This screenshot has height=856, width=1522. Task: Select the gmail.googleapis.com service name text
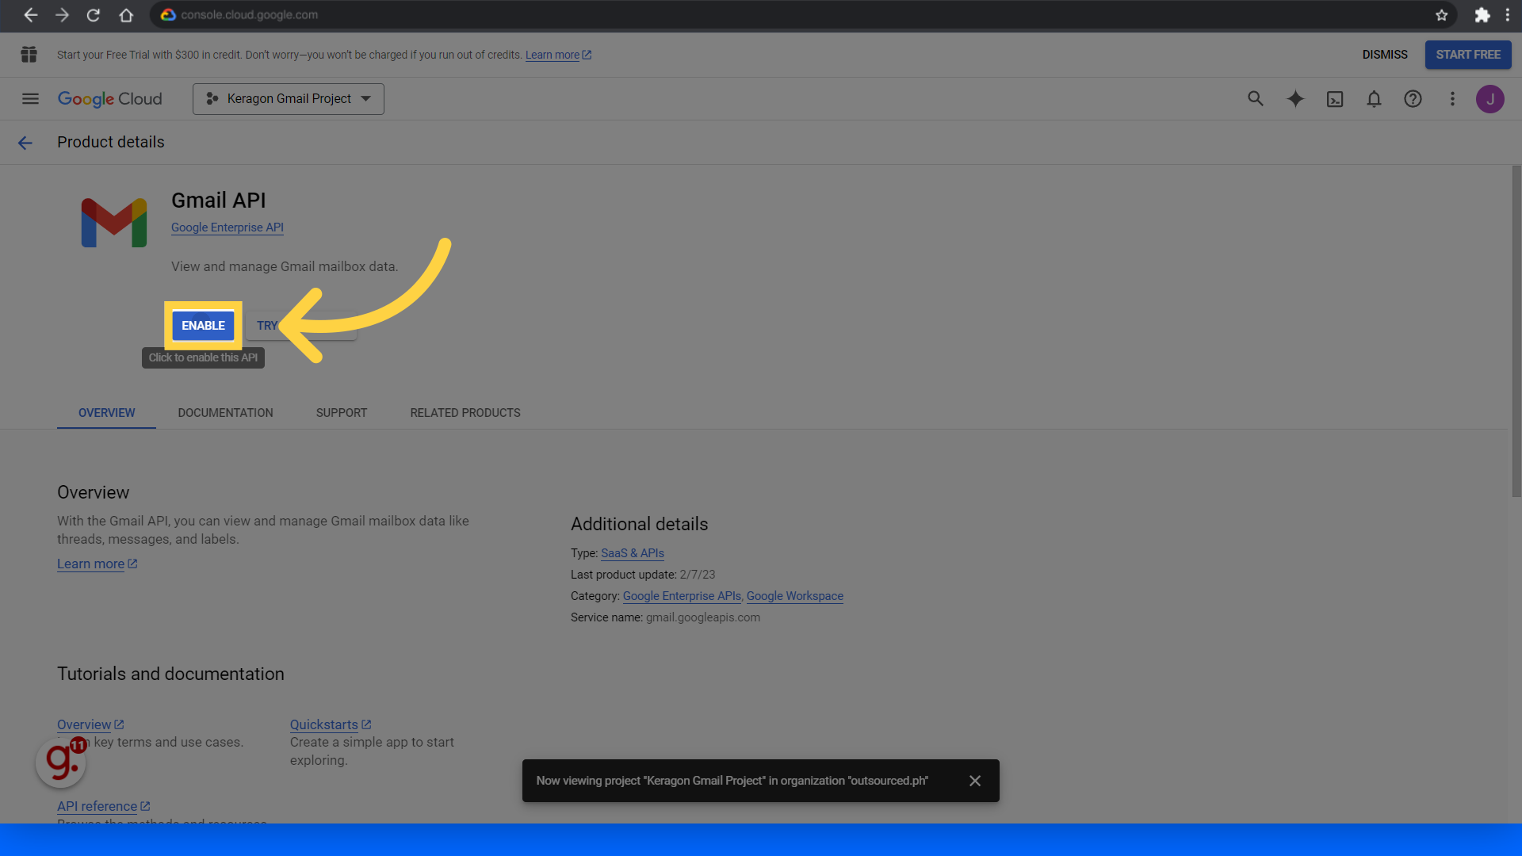(703, 617)
